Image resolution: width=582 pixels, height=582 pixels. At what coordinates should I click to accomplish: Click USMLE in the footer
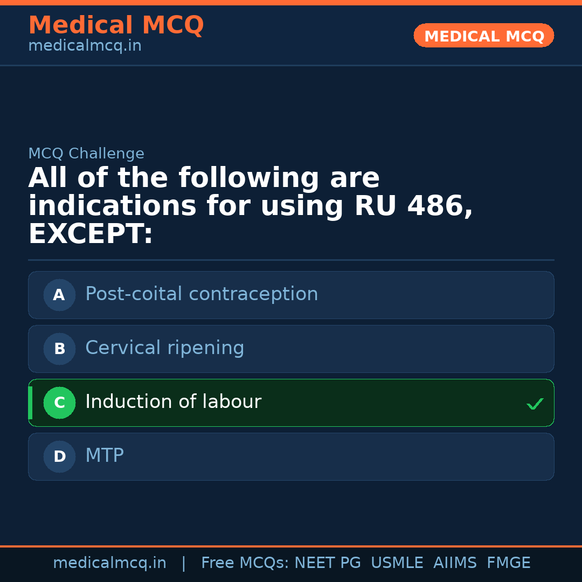[x=397, y=563]
